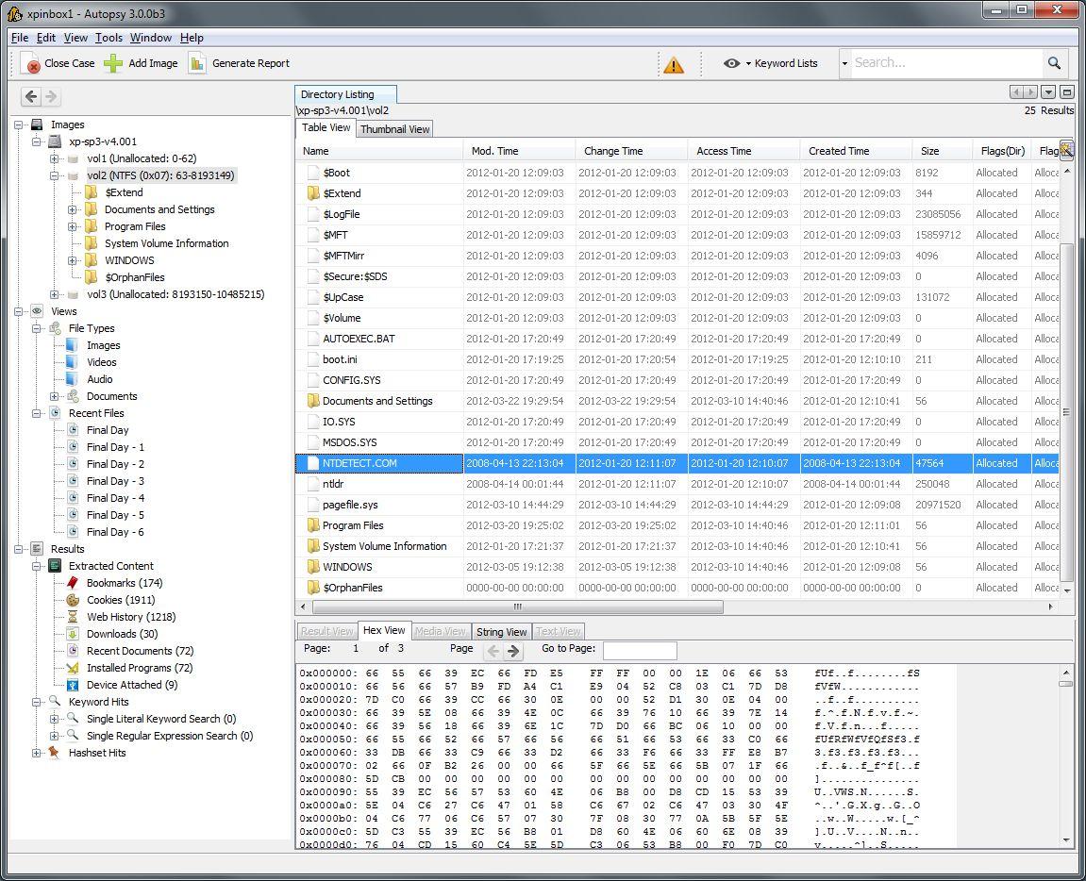Expand Program Files tree node
The image size is (1086, 881).
tap(73, 226)
